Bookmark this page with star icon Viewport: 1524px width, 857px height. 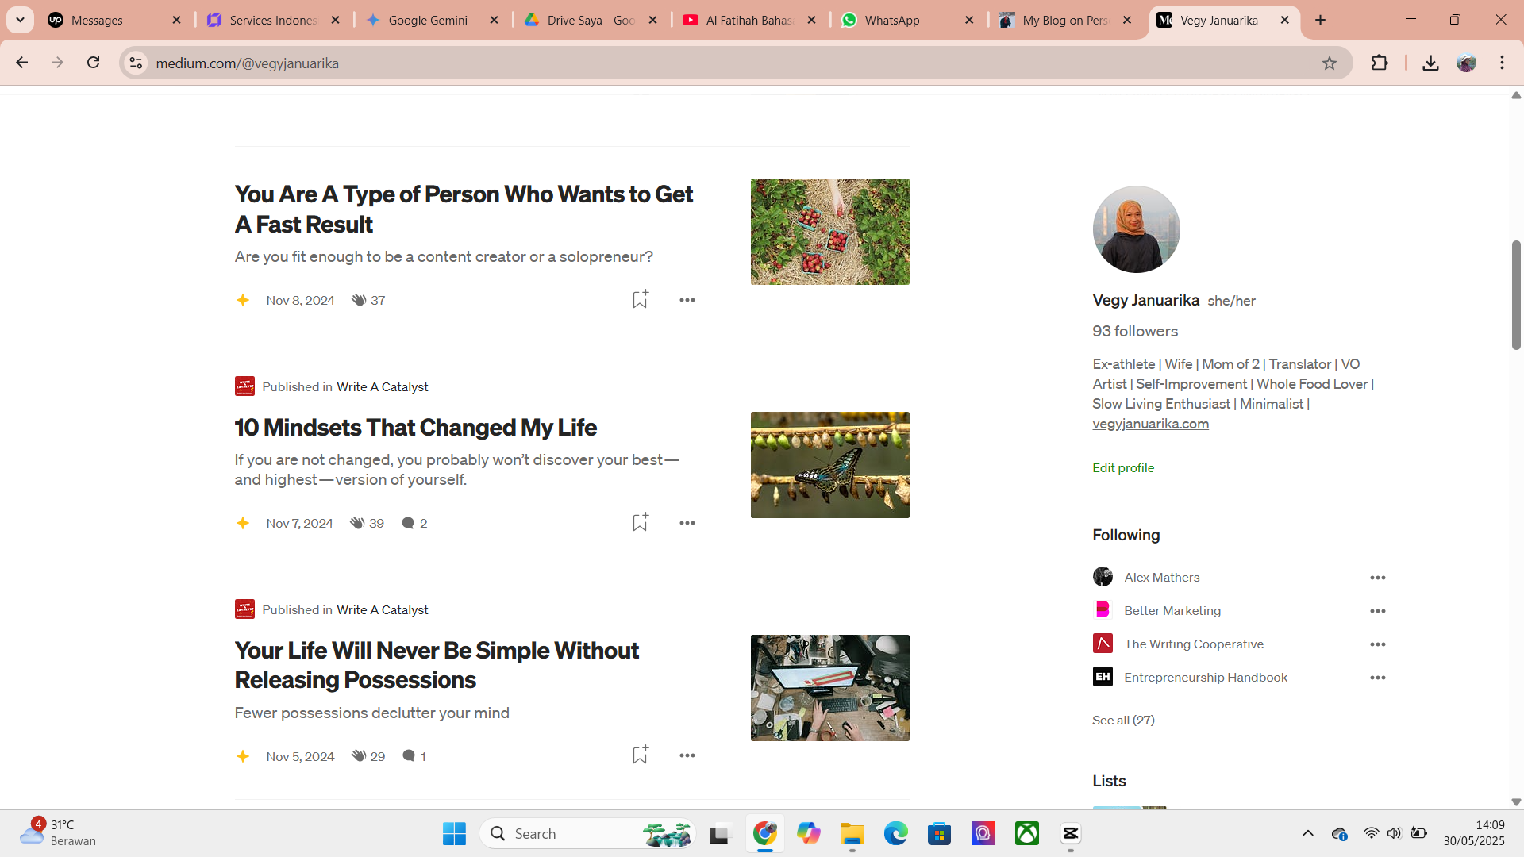1330,63
